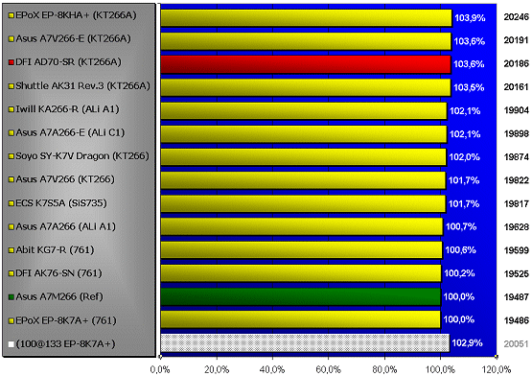The width and height of the screenshot is (532, 376).
Task: Click the greyed score 20051
Action: coord(517,344)
